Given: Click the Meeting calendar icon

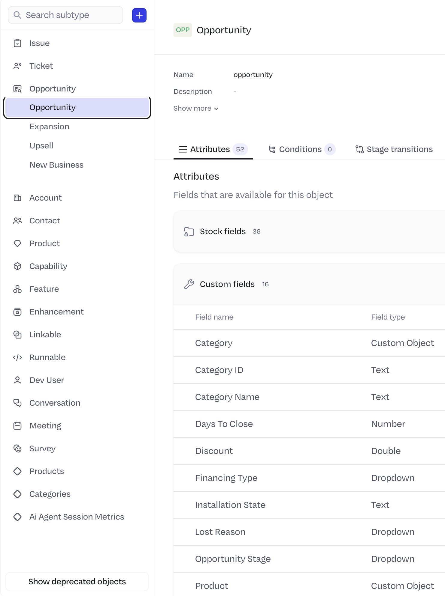Looking at the screenshot, I should 17,426.
